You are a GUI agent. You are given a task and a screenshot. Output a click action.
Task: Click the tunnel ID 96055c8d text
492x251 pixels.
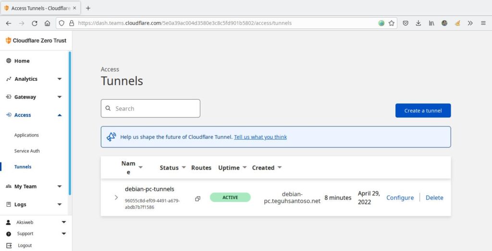tap(152, 204)
